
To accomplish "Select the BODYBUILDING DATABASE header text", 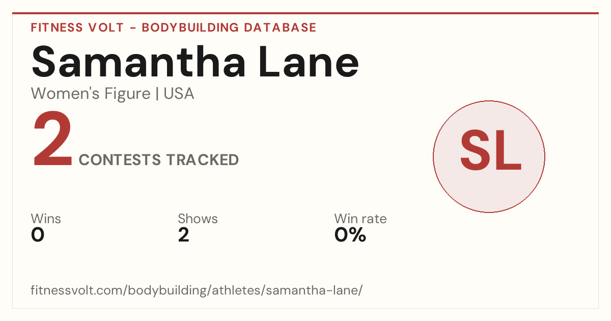I will (229, 28).
